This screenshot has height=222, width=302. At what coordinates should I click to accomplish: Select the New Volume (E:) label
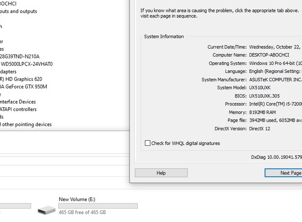pyautogui.click(x=77, y=199)
